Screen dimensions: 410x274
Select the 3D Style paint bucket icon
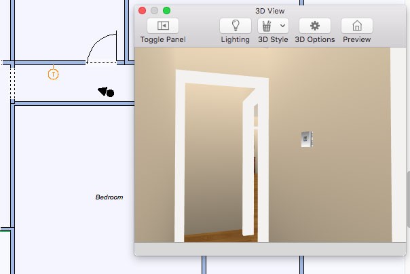point(267,26)
